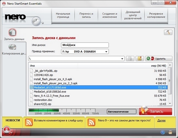Screen dimensions: 178x138
Task: Open RSS feed icon beside Вставьте комментарии
Action: (29, 122)
